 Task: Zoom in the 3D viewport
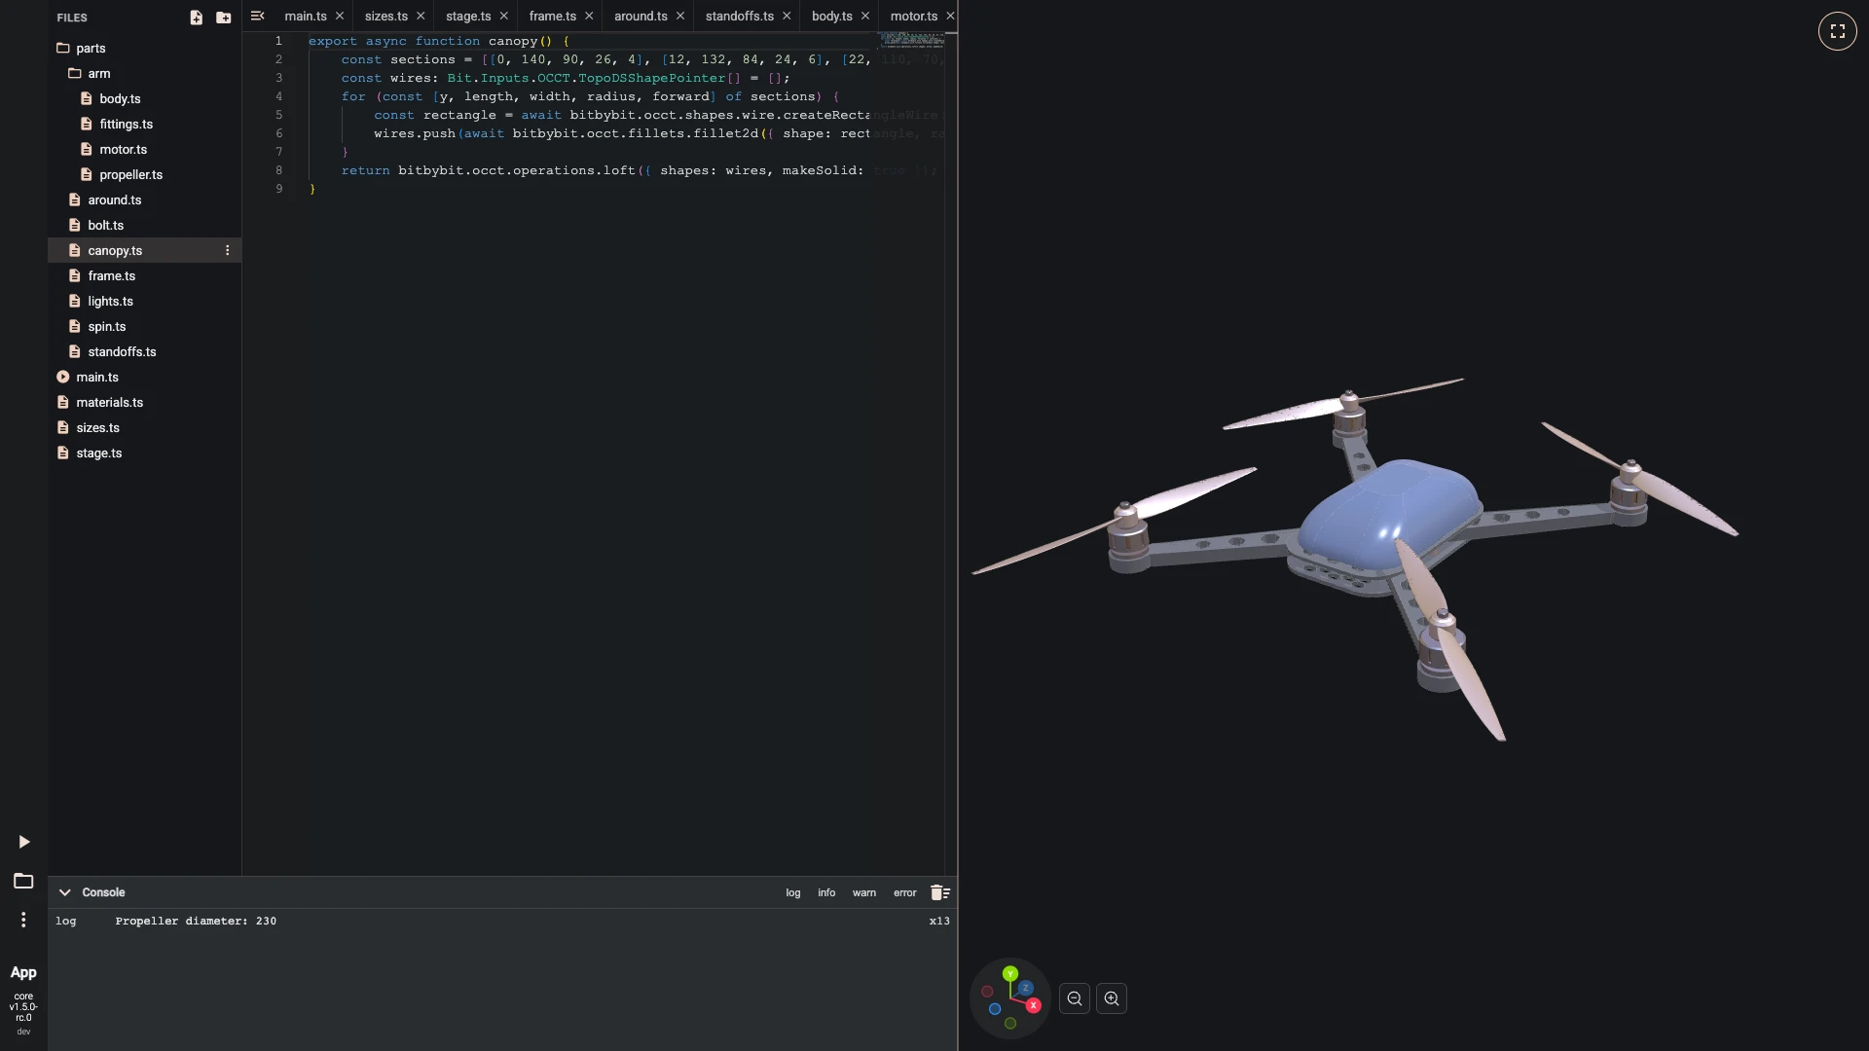[x=1112, y=998]
